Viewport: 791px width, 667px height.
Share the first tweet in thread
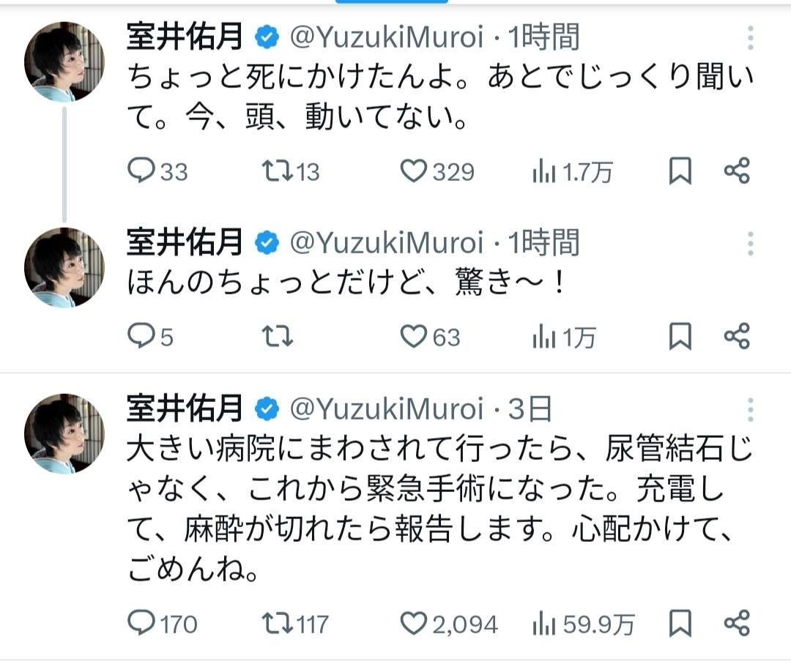click(x=737, y=171)
